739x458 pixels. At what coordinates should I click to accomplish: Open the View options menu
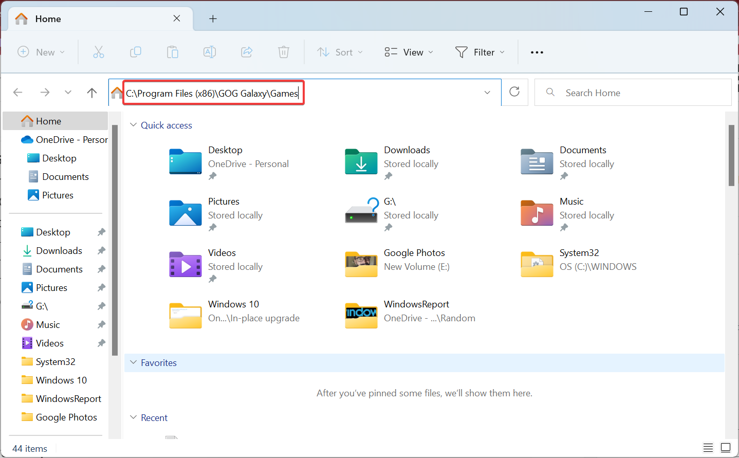coord(409,52)
